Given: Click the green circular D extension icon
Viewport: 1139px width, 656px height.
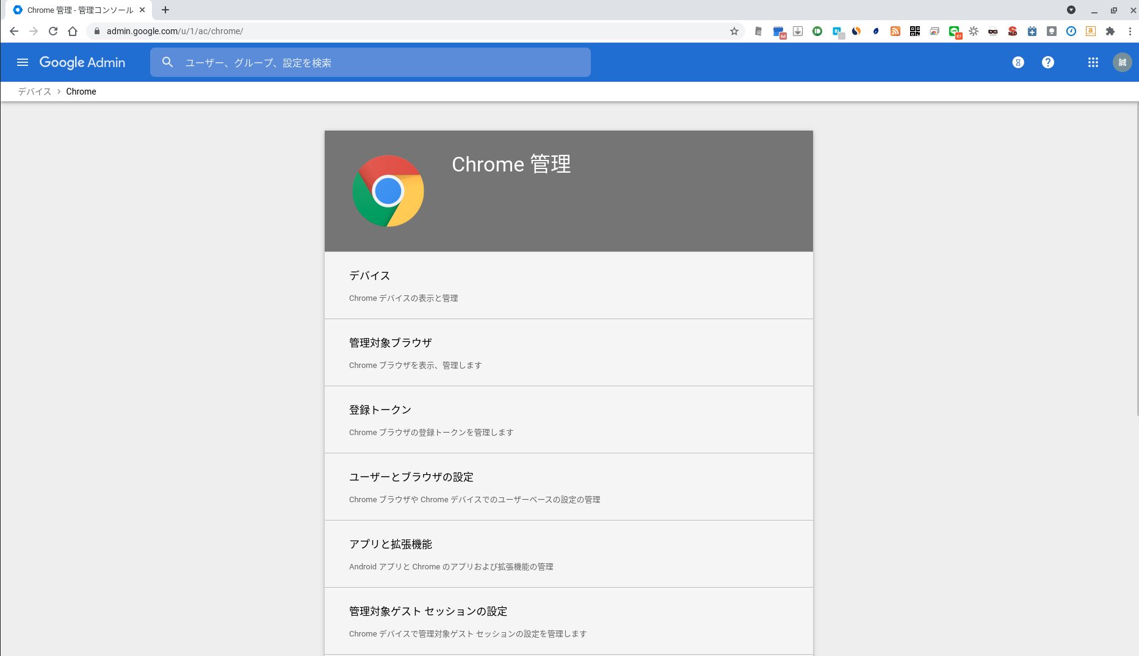Looking at the screenshot, I should [817, 31].
